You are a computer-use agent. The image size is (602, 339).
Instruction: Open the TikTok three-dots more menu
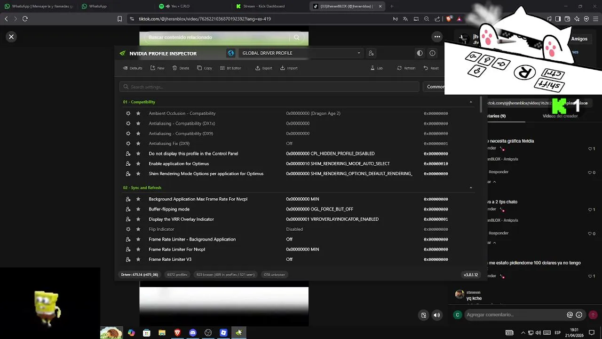437,37
